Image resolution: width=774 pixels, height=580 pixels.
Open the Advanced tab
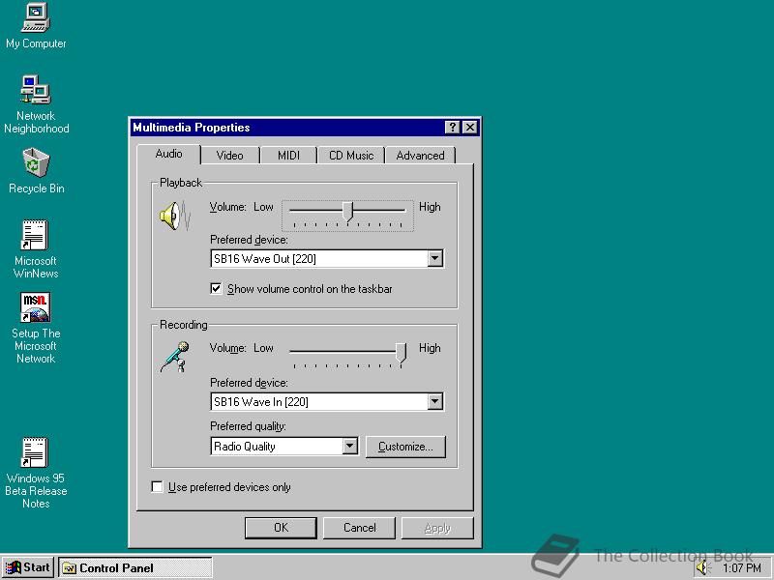coord(420,156)
